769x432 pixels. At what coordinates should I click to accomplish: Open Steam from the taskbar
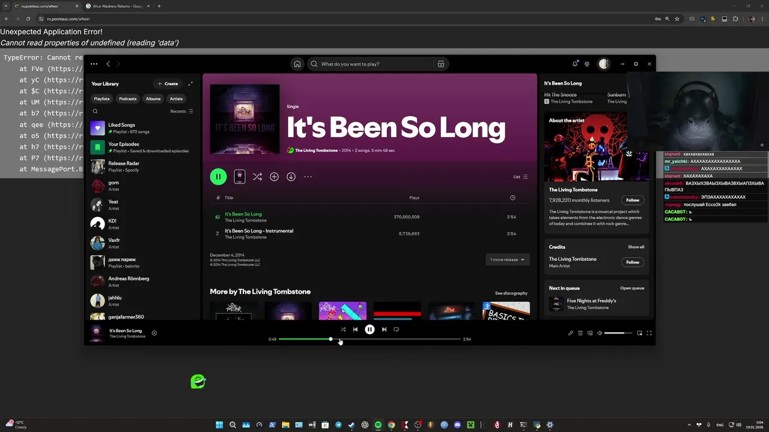(x=351, y=425)
